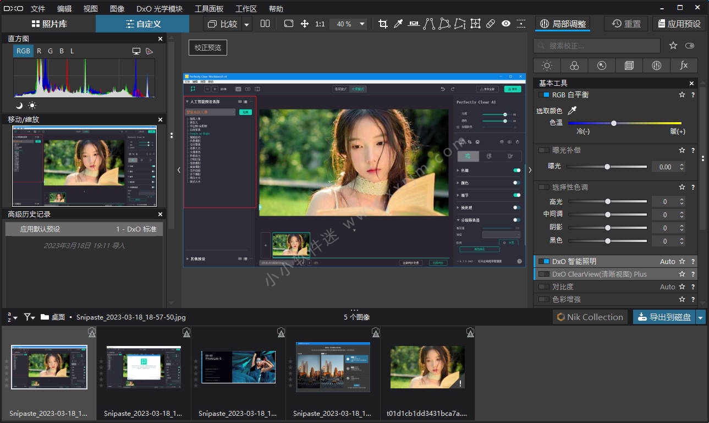Toggle the red-eye tool eye icon
The image size is (709, 423).
click(506, 24)
